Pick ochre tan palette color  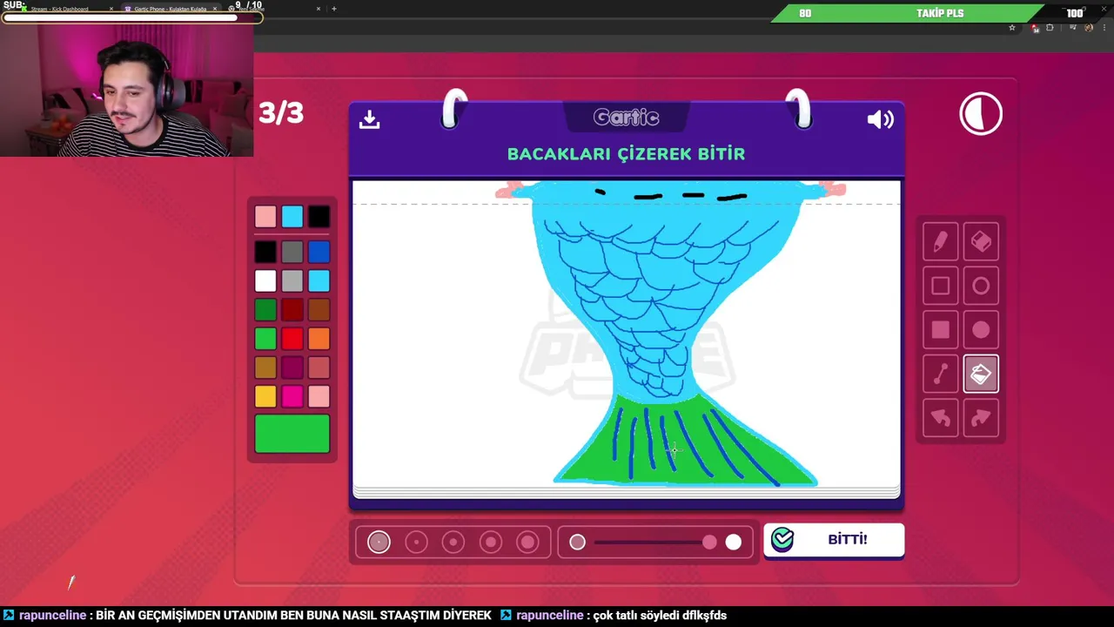pyautogui.click(x=265, y=367)
